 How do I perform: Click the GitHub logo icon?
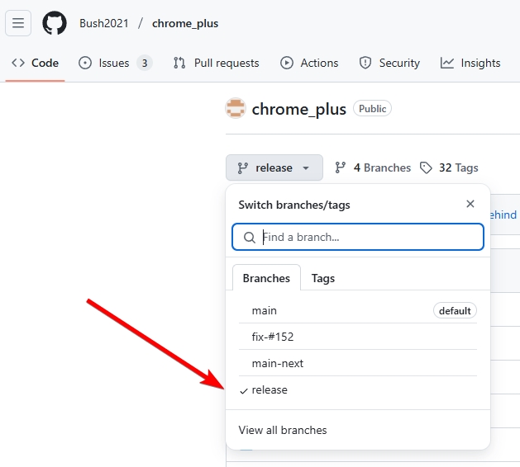(55, 23)
